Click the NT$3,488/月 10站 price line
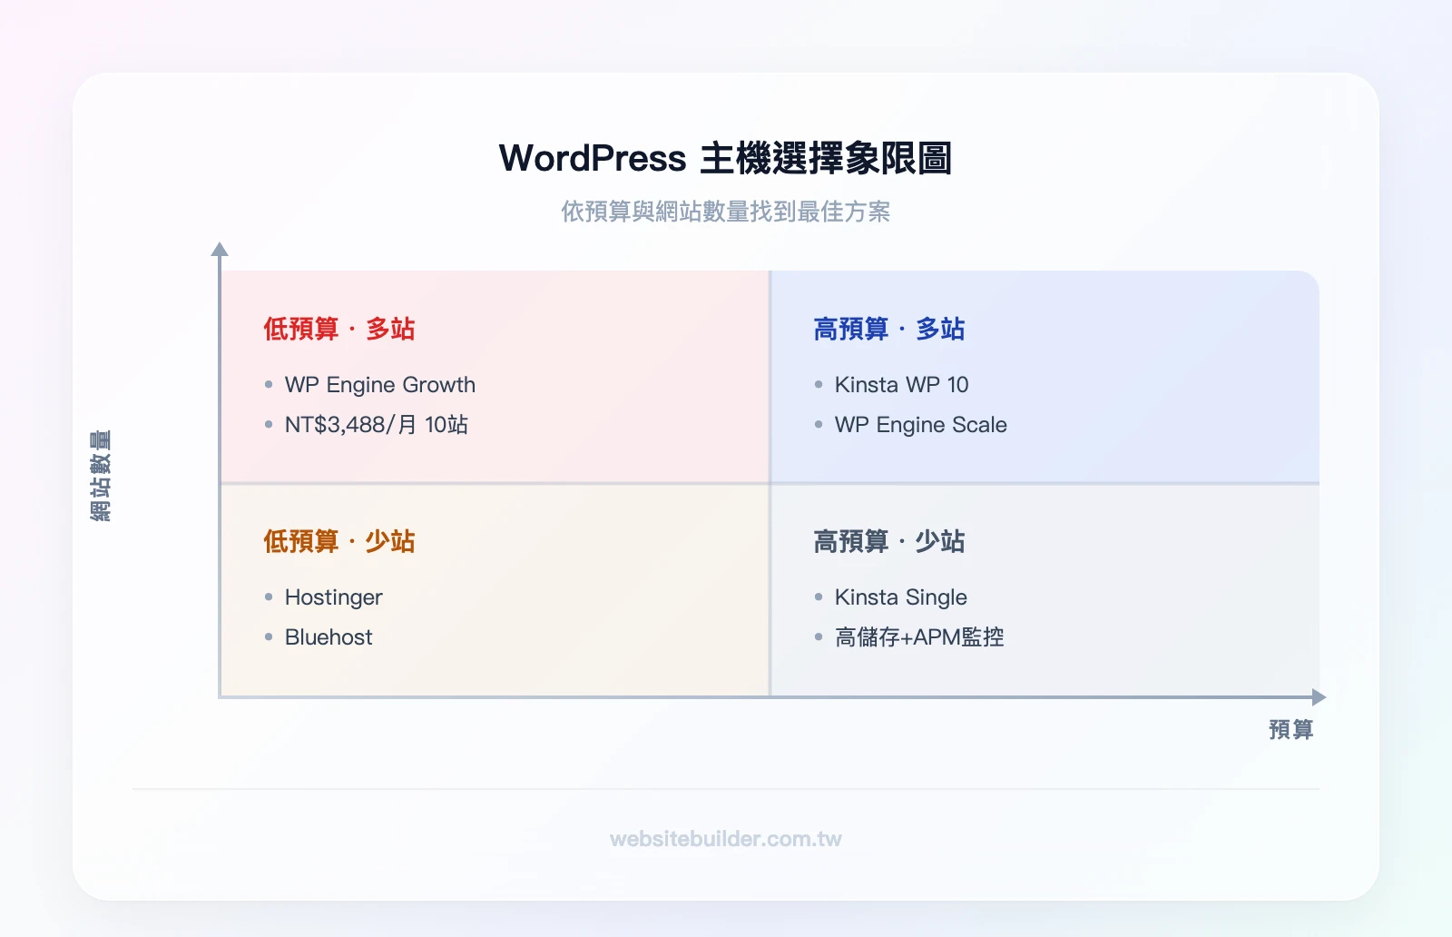This screenshot has height=937, width=1452. click(x=376, y=425)
